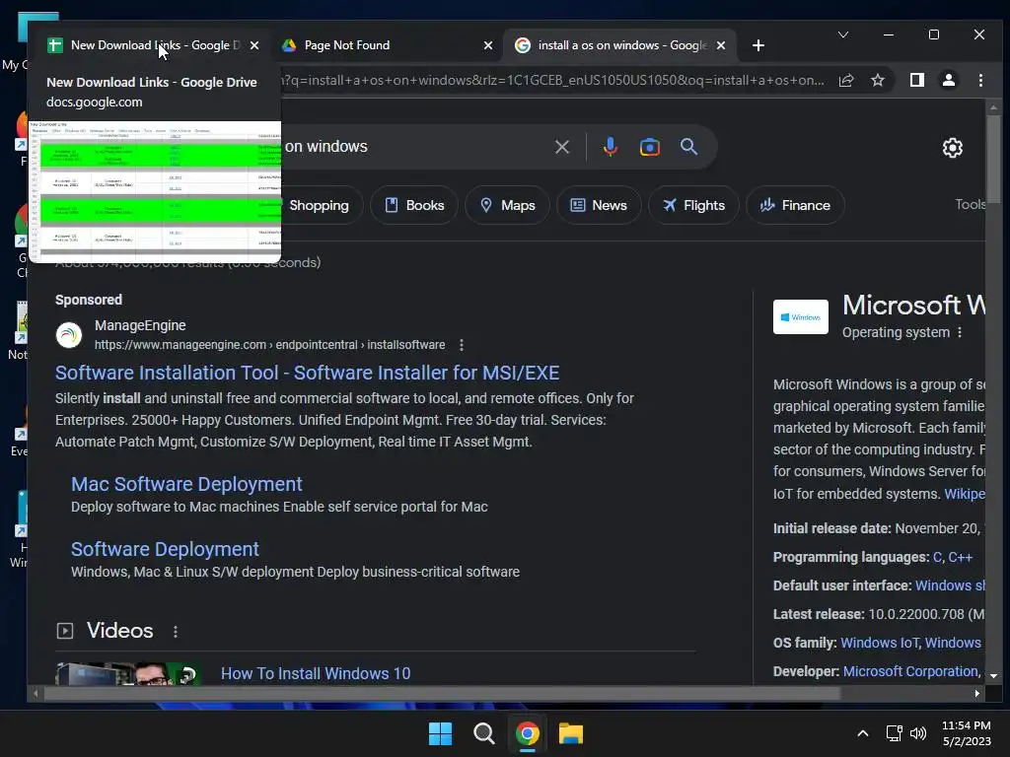
Task: Click into the Google search field
Action: coord(412,147)
